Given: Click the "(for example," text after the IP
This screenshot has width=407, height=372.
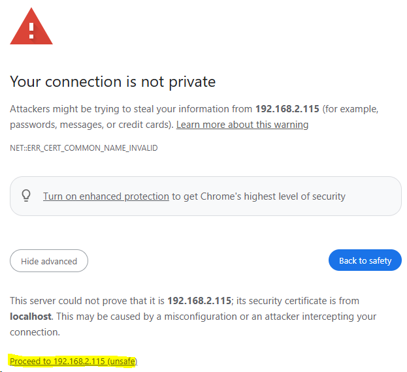Looking at the screenshot, I should pyautogui.click(x=351, y=108).
